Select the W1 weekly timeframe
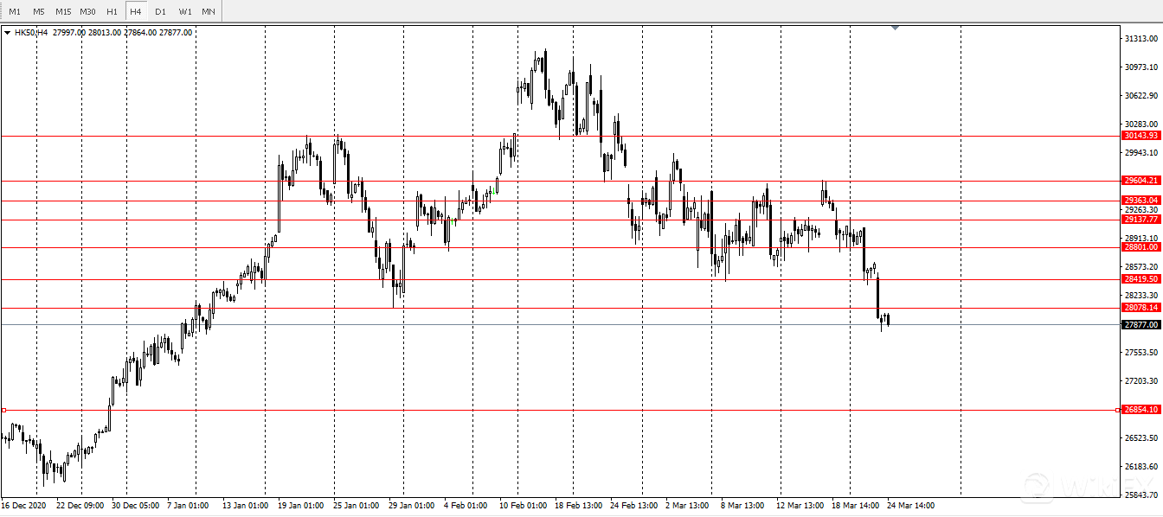The image size is (1163, 517). [185, 11]
